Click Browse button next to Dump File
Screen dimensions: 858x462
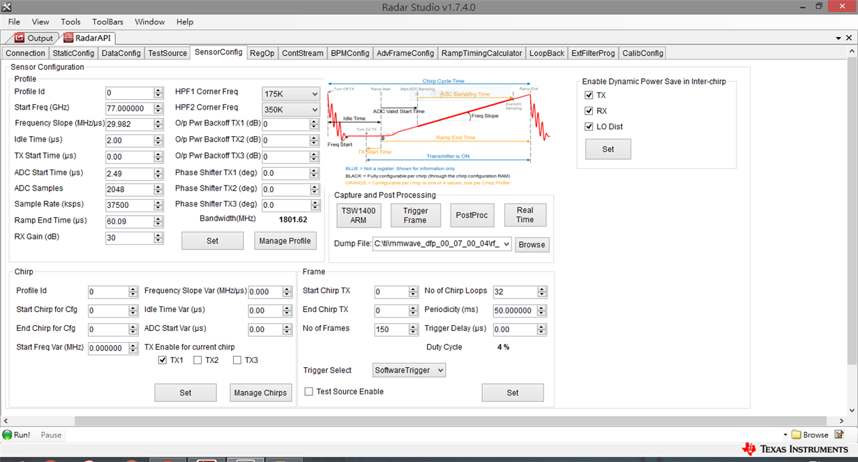[x=532, y=245]
